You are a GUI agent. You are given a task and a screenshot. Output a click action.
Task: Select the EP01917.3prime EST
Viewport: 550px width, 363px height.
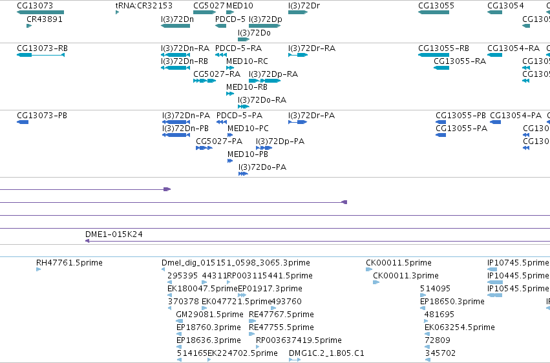pyautogui.click(x=242, y=296)
